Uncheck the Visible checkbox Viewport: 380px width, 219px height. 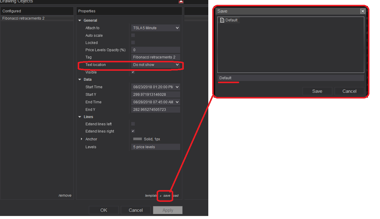133,72
